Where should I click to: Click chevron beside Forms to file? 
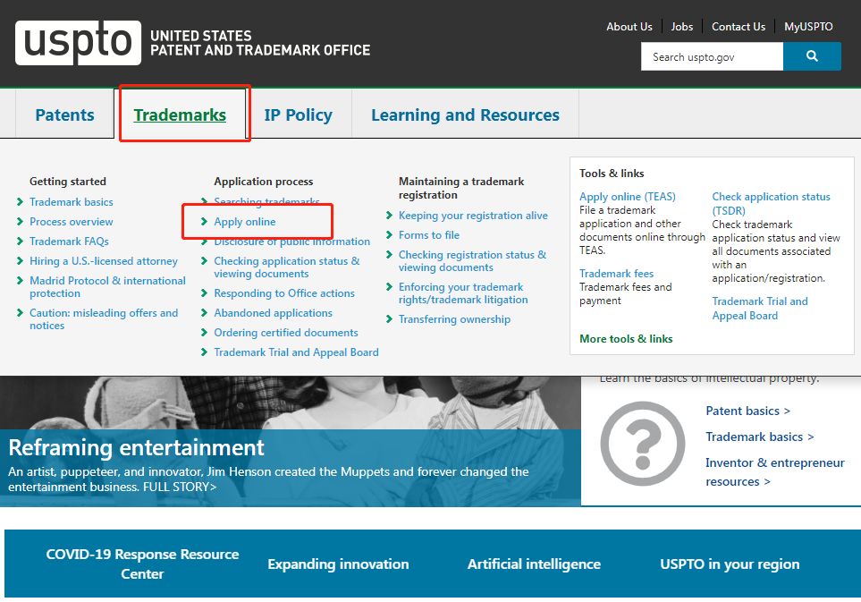pyautogui.click(x=389, y=235)
